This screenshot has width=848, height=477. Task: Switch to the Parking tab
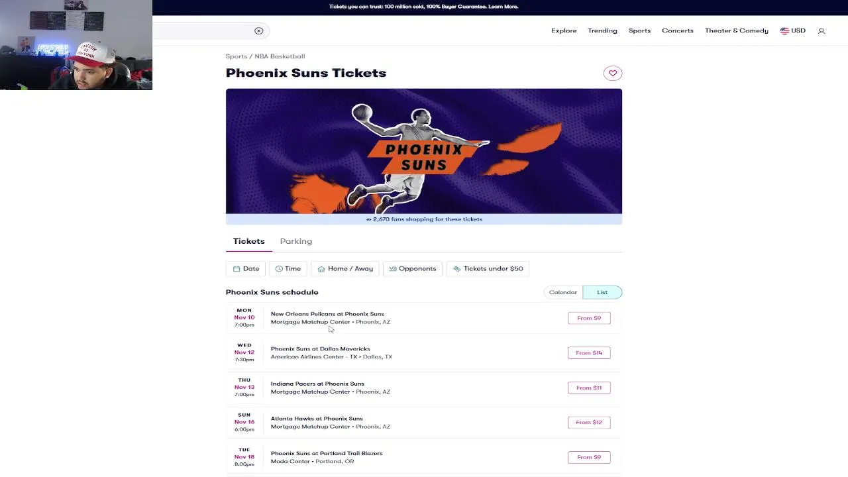click(x=296, y=241)
